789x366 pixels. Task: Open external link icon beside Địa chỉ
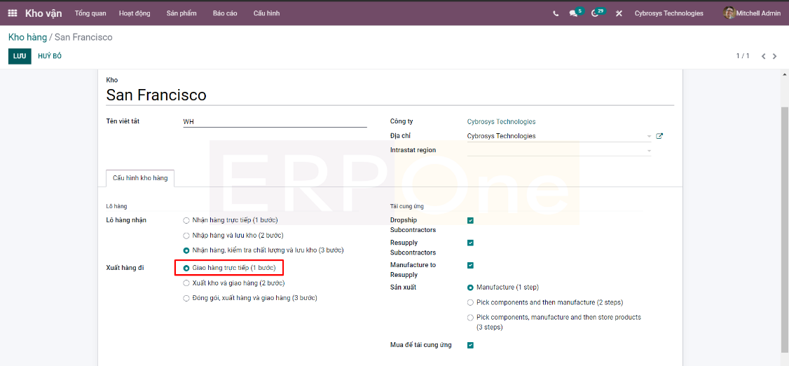tap(659, 136)
